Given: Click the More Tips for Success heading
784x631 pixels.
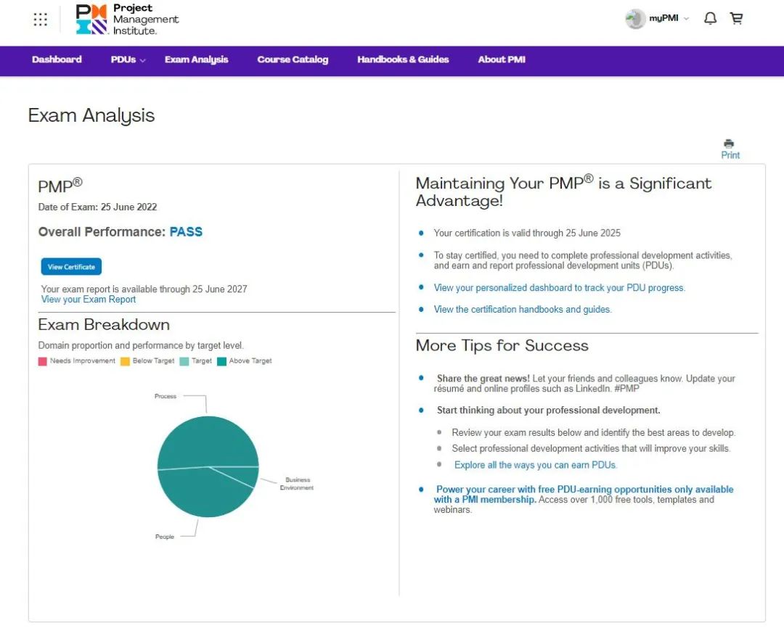Looking at the screenshot, I should [x=502, y=345].
